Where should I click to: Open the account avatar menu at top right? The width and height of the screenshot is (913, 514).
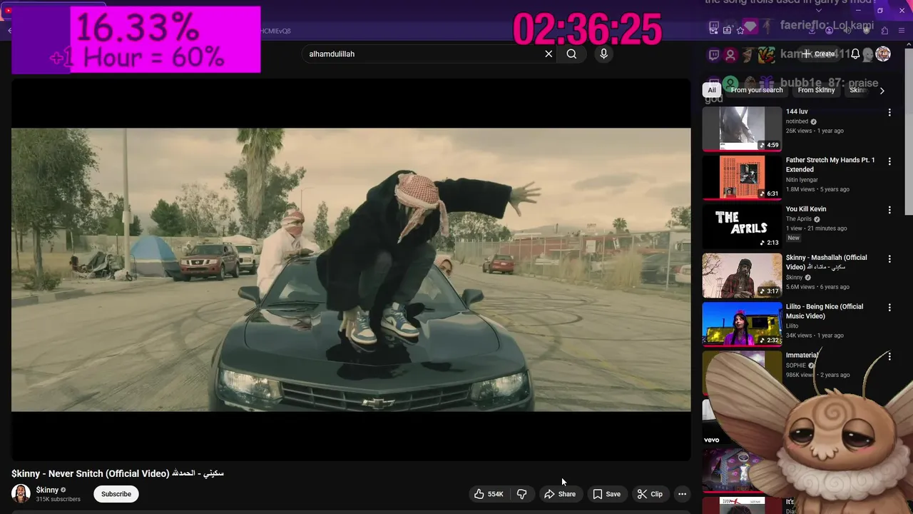tap(883, 54)
